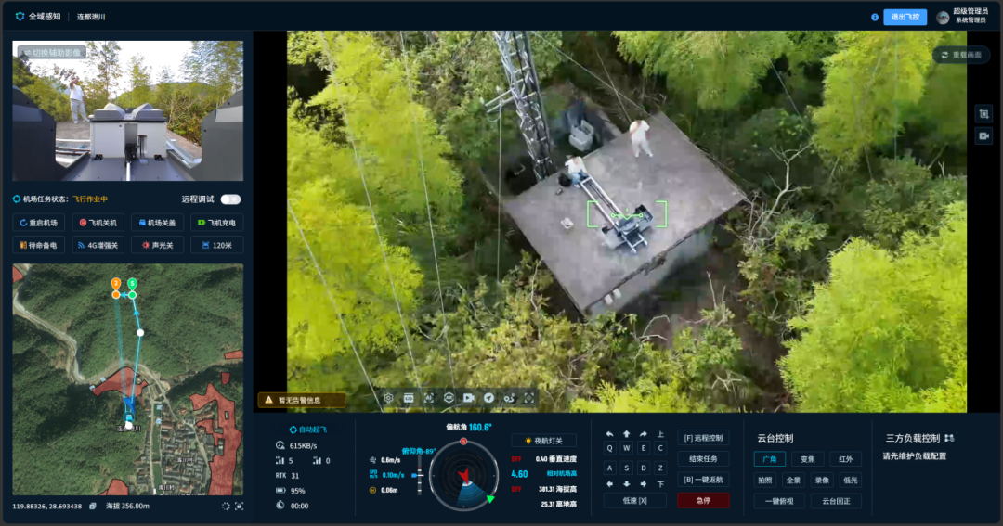Switch to 红外 infrared lens
This screenshot has width=1003, height=526.
click(846, 459)
